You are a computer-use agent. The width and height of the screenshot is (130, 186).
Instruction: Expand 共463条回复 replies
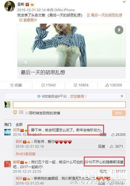tap(26, 154)
